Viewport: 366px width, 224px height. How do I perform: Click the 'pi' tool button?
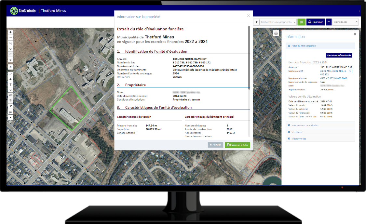coord(10,112)
